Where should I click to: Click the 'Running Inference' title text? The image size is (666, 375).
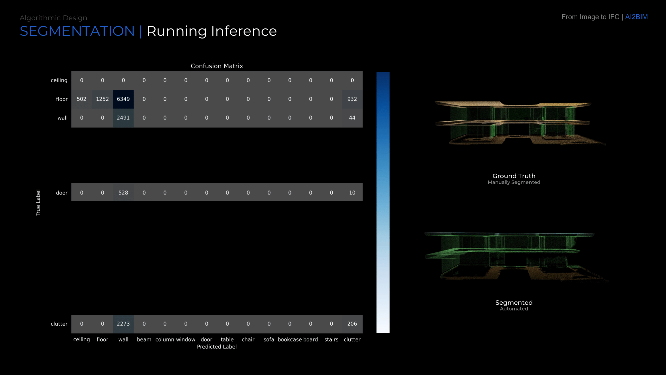click(212, 31)
